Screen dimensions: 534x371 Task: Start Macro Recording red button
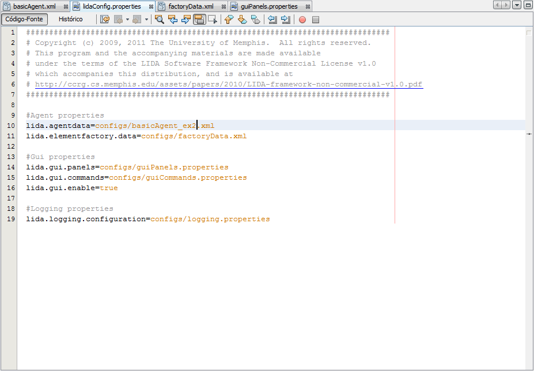(302, 20)
